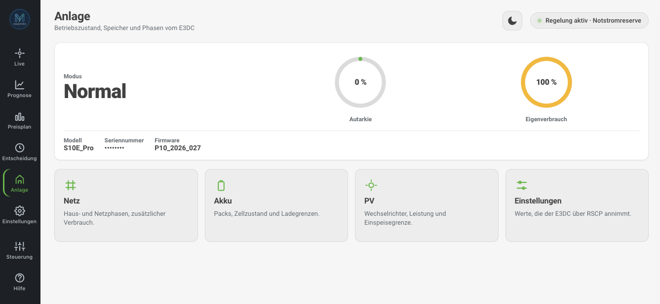The width and height of the screenshot is (660, 304).
Task: Open the Steuerung sliders page
Action: (x=20, y=250)
